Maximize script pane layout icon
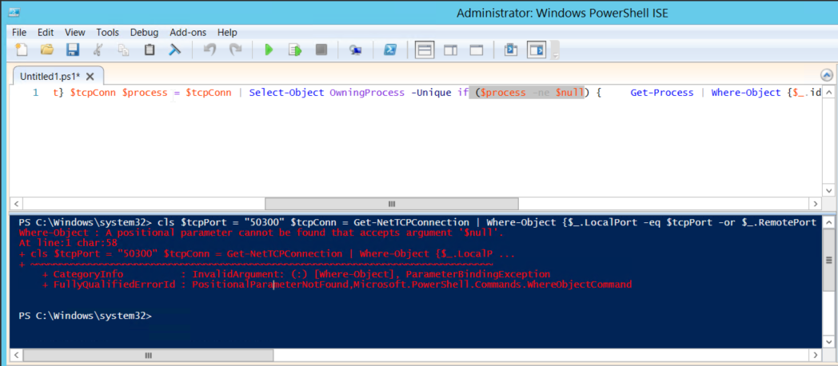 (x=477, y=50)
